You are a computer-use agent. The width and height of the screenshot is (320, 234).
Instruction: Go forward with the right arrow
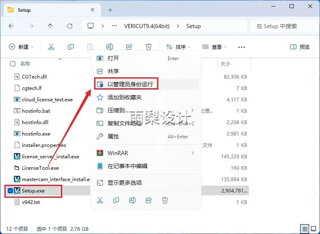(31, 26)
